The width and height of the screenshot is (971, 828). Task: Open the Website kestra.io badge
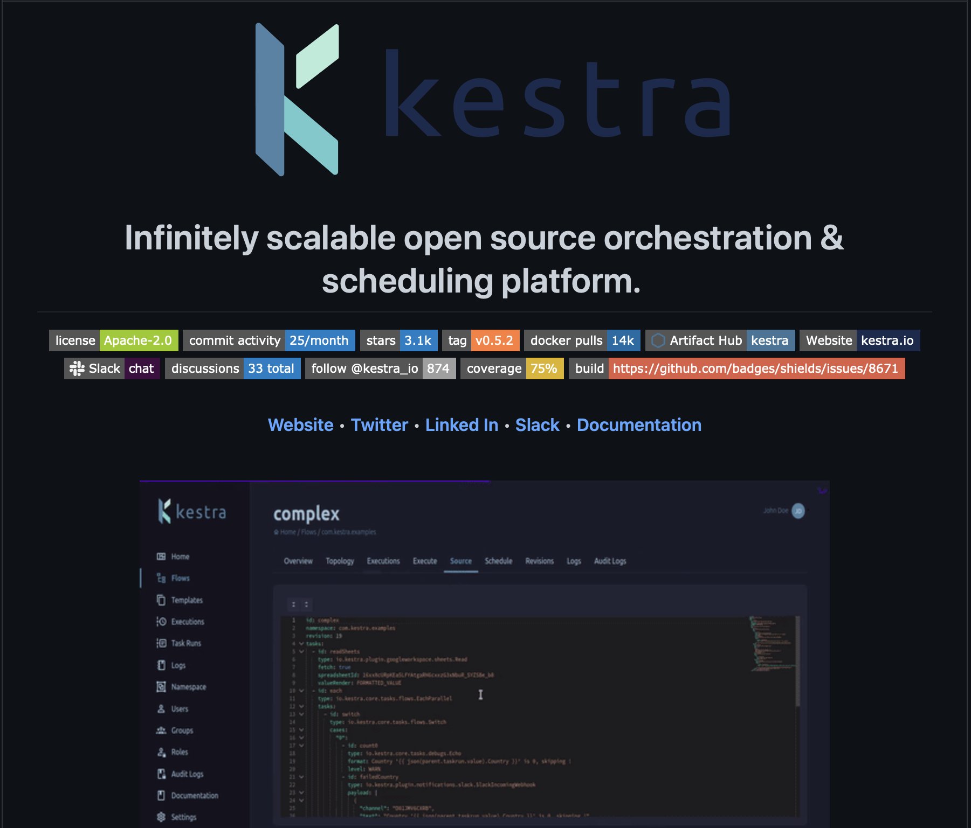pyautogui.click(x=860, y=340)
